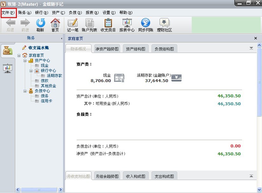
Task: Open 理财社区 community chat icon
Action: [165, 23]
